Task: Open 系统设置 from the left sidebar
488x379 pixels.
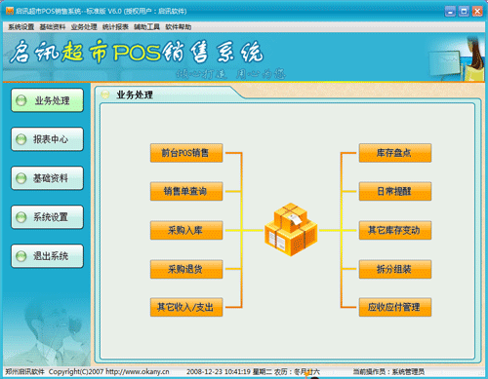Action: click(x=48, y=217)
